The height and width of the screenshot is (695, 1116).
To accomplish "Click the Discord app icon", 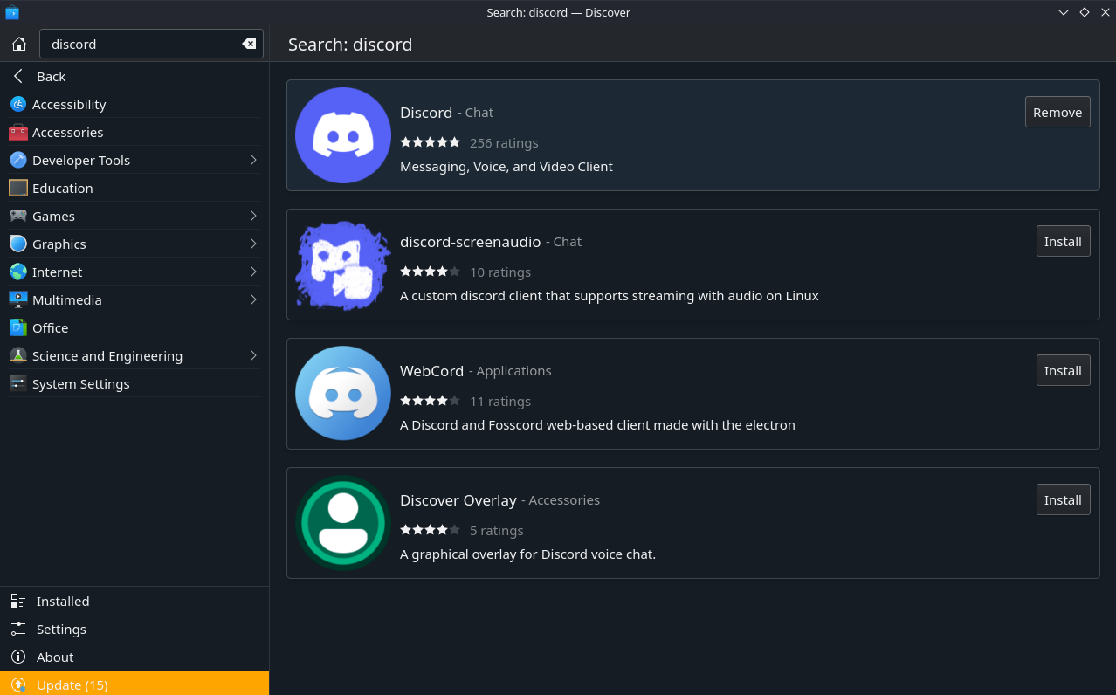I will pos(342,135).
